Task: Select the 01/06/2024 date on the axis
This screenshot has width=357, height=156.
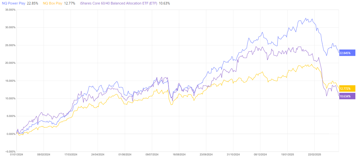Action: click(x=125, y=154)
